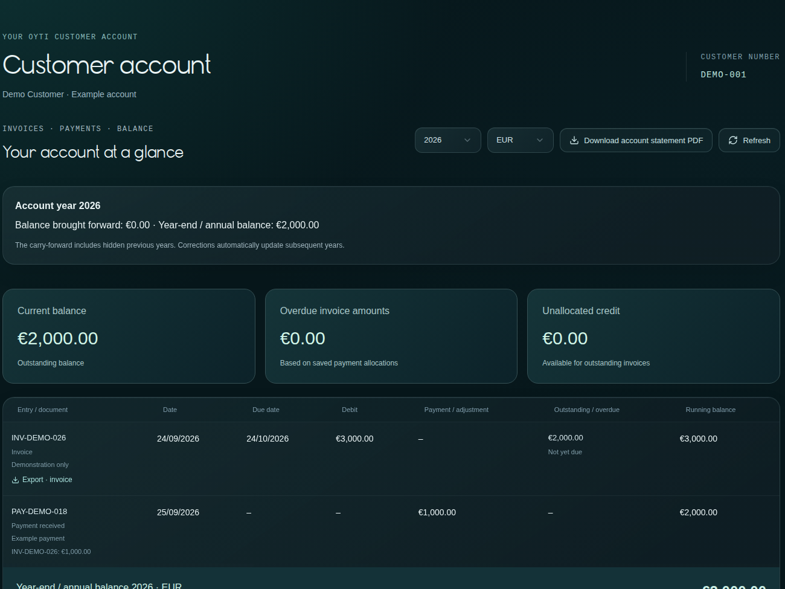785x589 pixels.
Task: Click payment date 25/09/2026
Action: click(x=178, y=512)
